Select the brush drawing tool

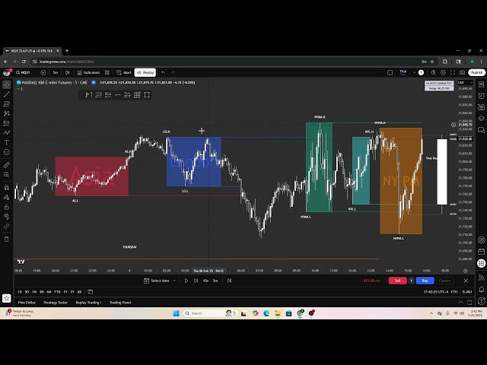tap(7, 132)
